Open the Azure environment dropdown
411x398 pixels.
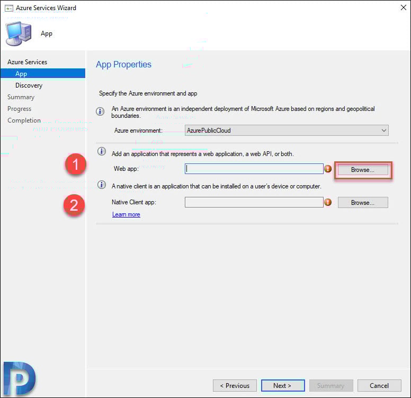pos(287,131)
